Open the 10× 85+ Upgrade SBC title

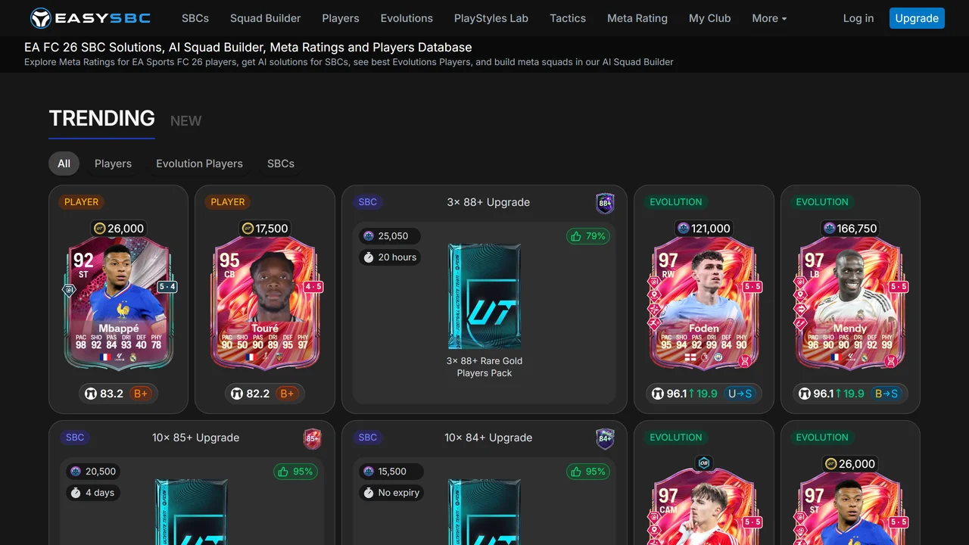tap(195, 438)
